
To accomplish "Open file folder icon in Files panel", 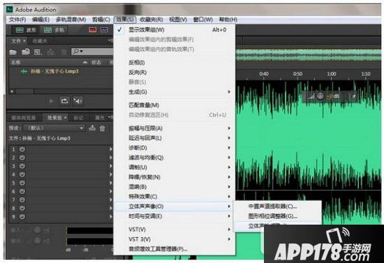I will click(13, 52).
